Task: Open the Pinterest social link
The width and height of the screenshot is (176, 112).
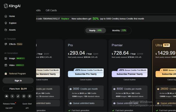Action: click(x=30, y=96)
